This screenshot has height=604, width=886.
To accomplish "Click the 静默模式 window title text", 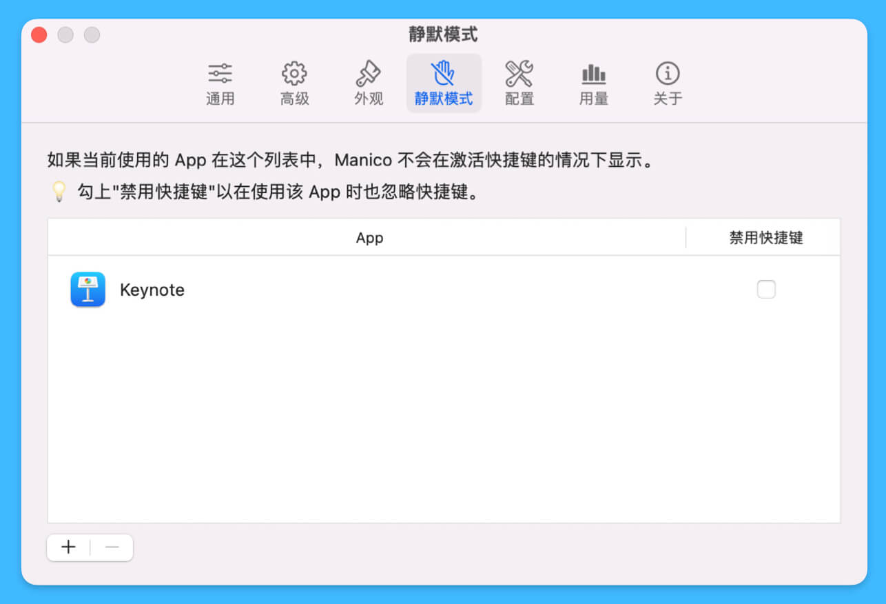I will (x=443, y=34).
